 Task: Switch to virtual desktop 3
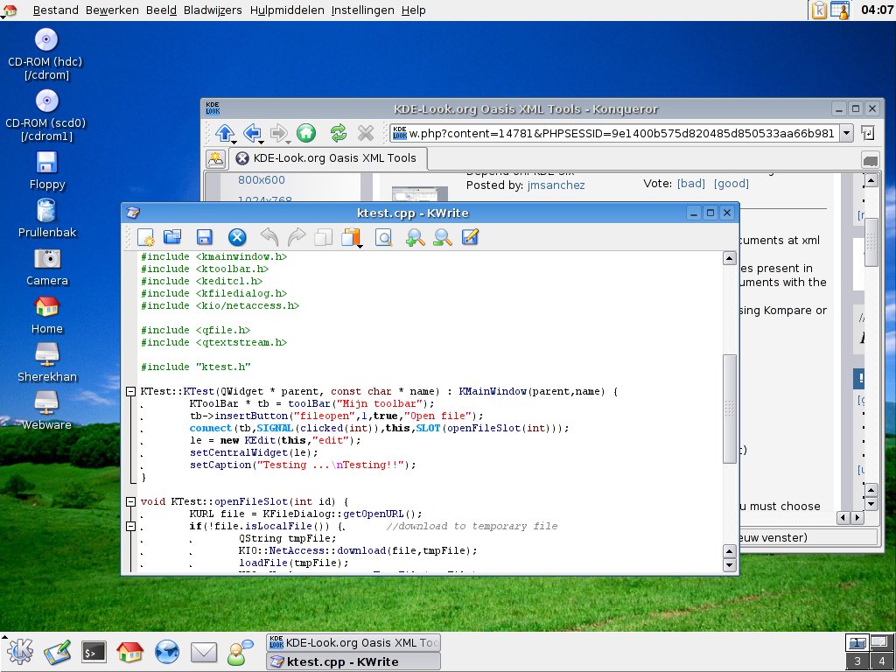857,661
